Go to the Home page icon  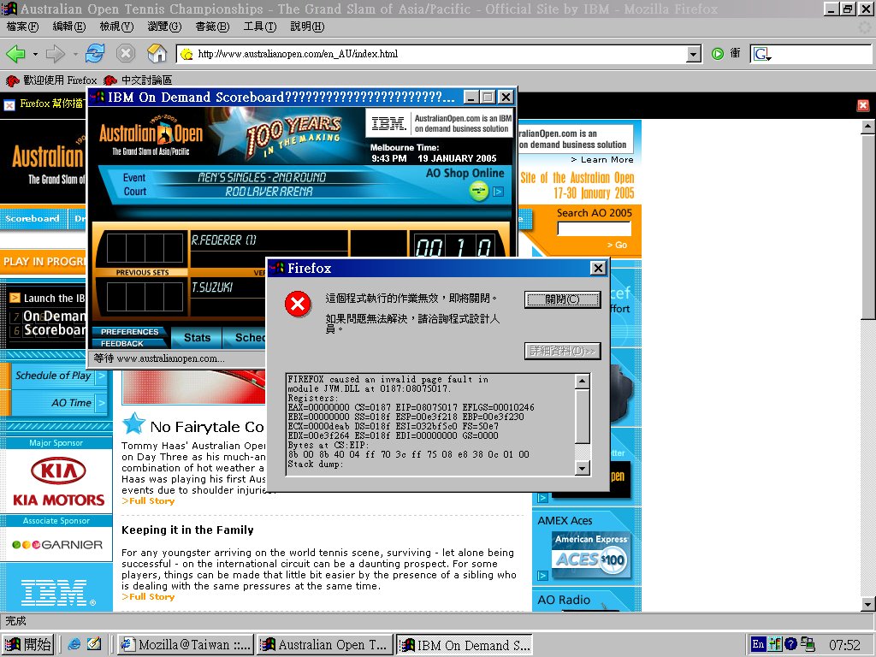[157, 54]
